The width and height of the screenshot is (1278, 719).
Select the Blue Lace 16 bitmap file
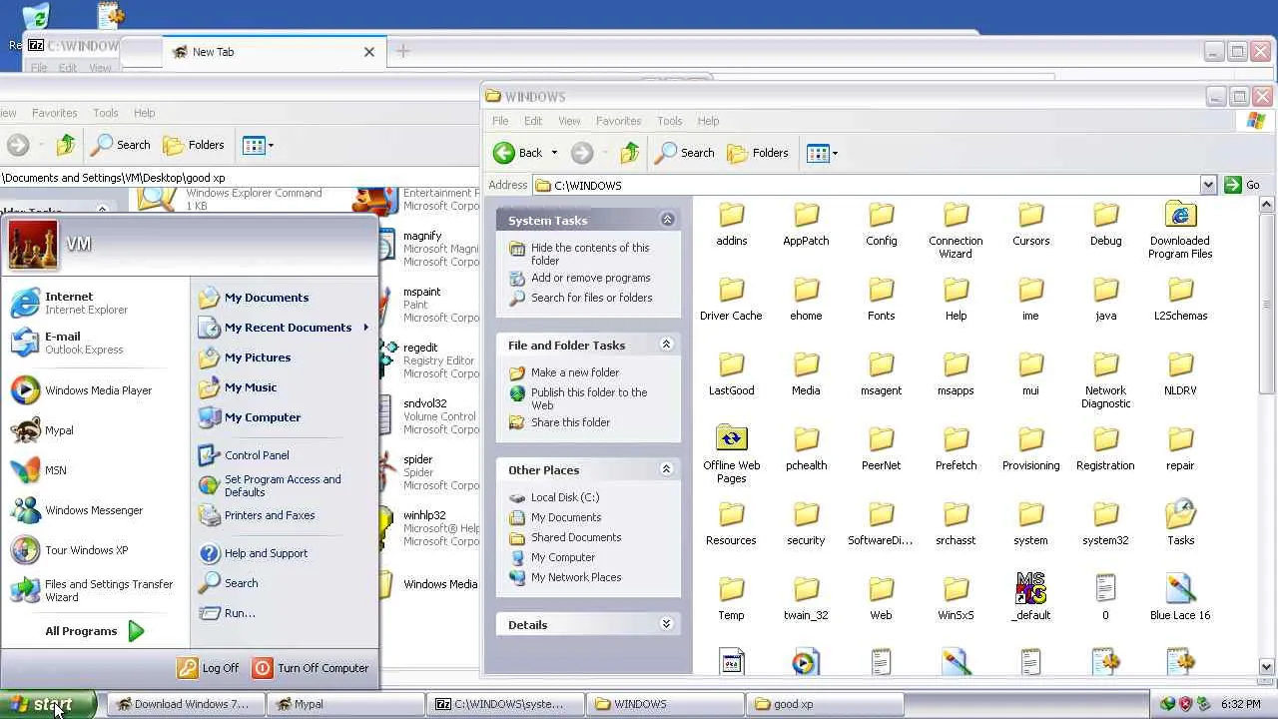click(x=1180, y=598)
